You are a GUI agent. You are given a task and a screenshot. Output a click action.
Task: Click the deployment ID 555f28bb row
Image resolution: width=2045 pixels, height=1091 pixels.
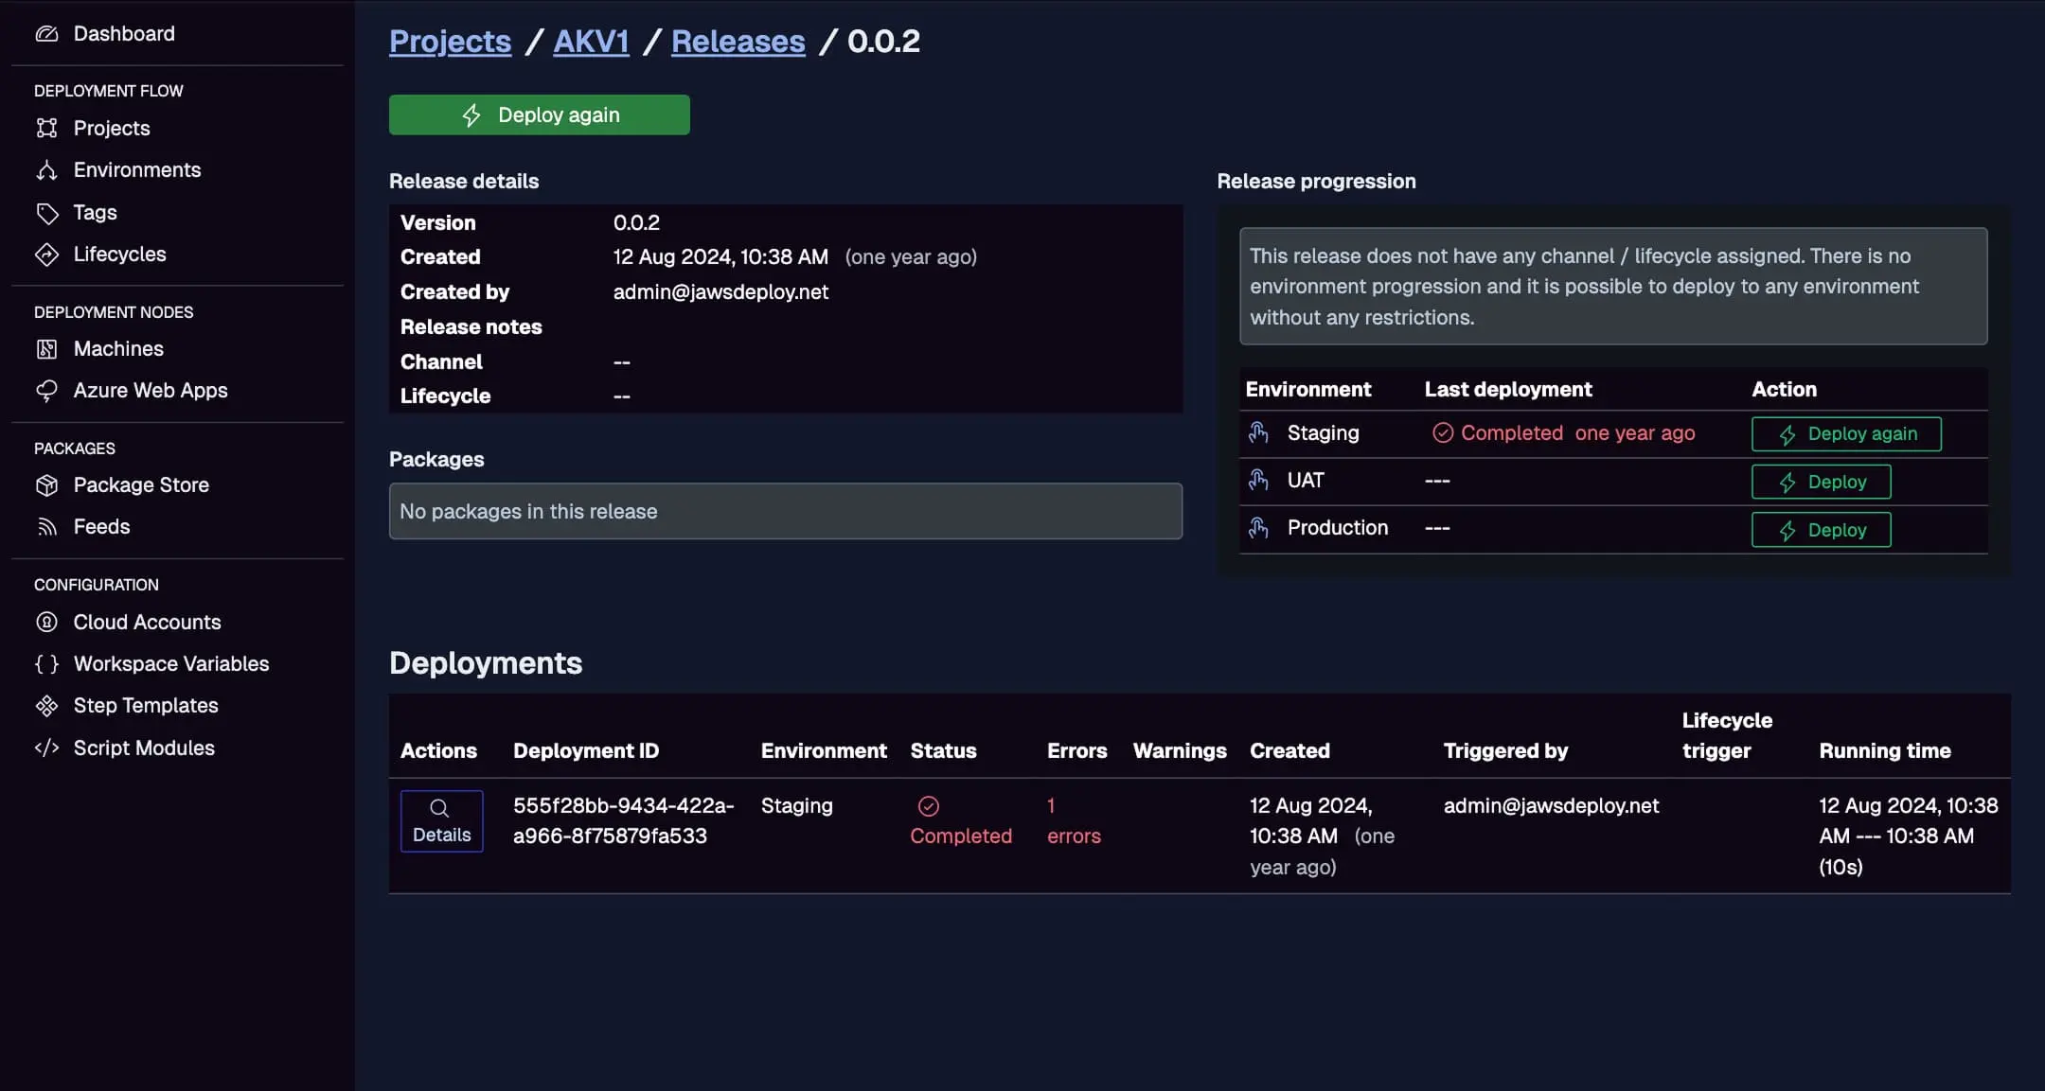tap(624, 820)
